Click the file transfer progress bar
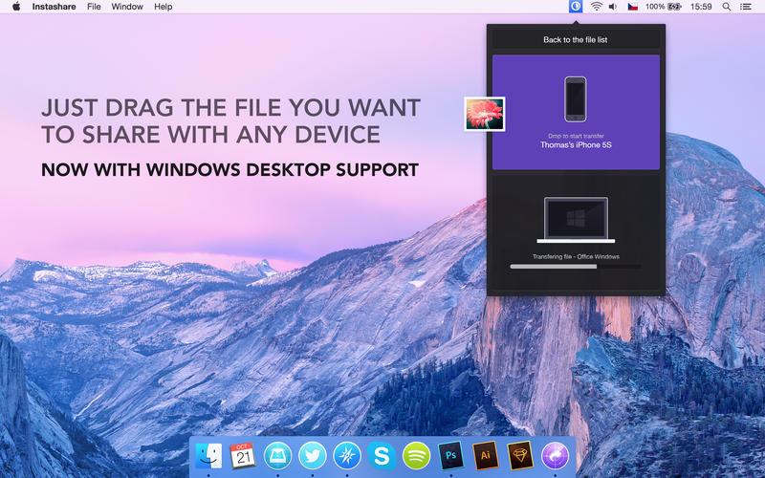The image size is (765, 478). pos(576,267)
